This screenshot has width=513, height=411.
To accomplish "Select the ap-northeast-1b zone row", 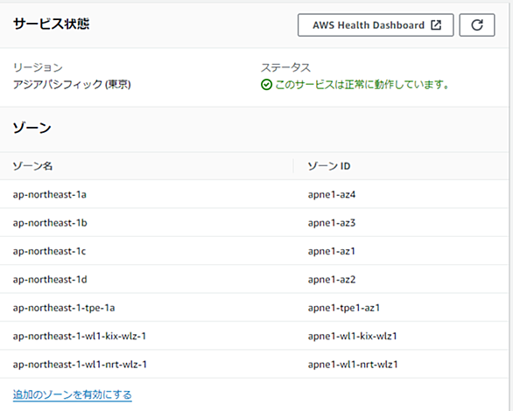I will coord(254,223).
